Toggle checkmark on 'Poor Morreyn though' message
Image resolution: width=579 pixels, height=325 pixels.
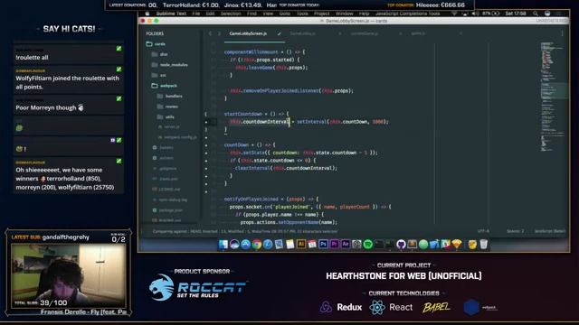coord(119,98)
